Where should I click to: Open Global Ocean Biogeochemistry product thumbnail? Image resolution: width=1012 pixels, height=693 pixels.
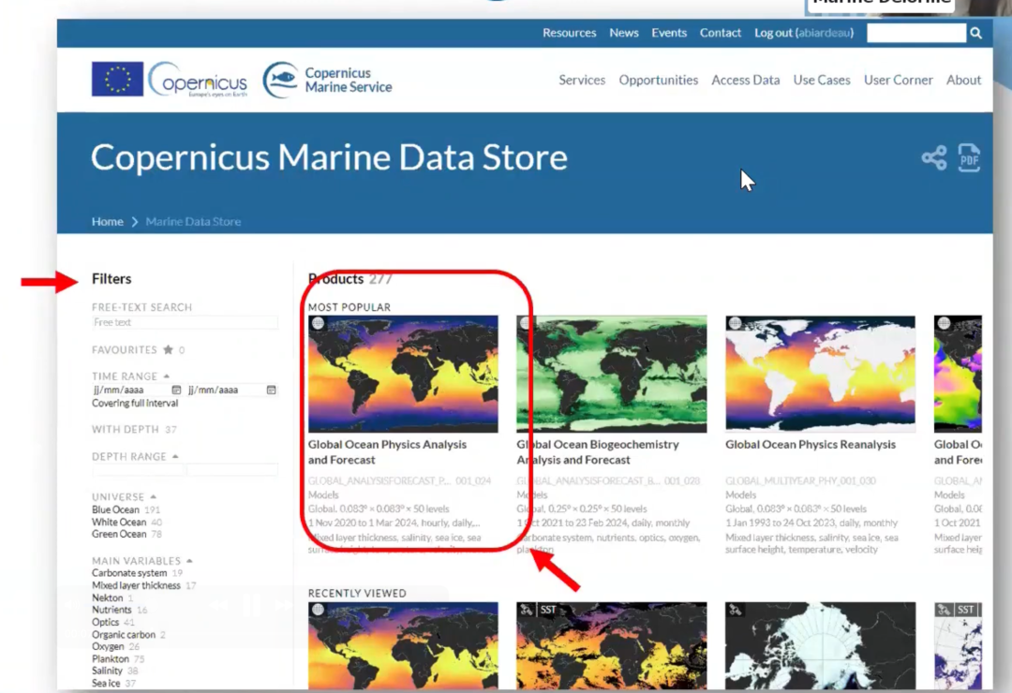612,374
